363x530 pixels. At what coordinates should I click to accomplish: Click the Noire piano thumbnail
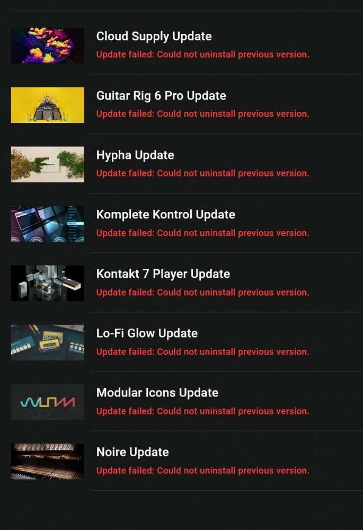point(47,462)
